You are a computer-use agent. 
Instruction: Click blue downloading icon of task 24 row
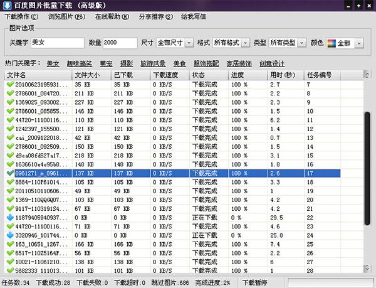coord(10,235)
